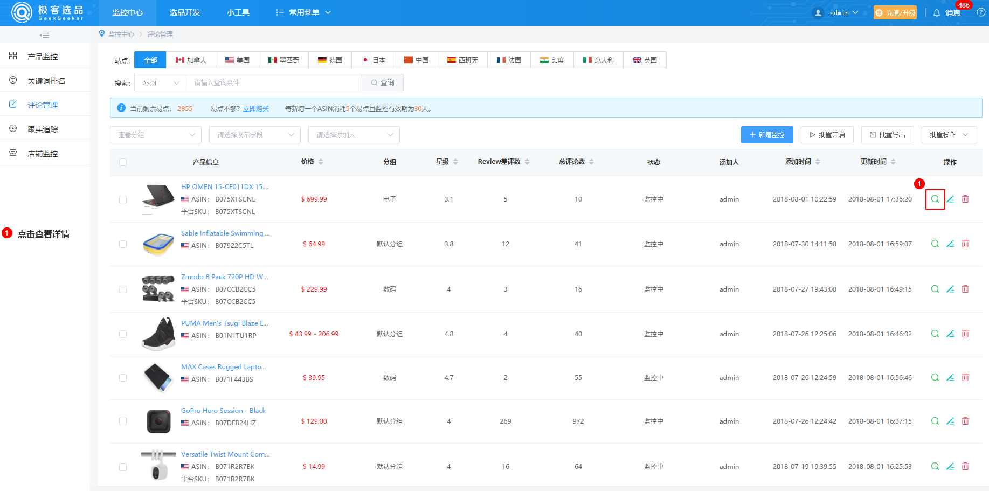Viewport: 989px width, 491px height.
Task: Delete the Versatile Twist Mount entry
Action: 965,467
